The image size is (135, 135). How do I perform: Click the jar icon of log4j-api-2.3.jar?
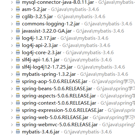(x=18, y=45)
